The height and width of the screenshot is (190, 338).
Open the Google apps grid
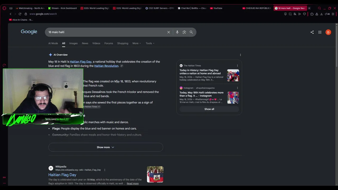tap(320, 32)
